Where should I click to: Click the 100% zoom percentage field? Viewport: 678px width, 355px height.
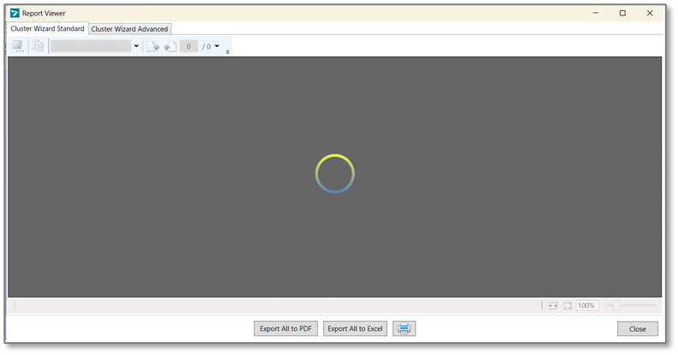point(586,305)
